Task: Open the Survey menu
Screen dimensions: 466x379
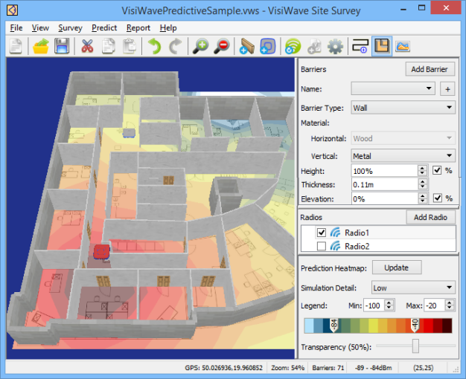Action: click(70, 27)
